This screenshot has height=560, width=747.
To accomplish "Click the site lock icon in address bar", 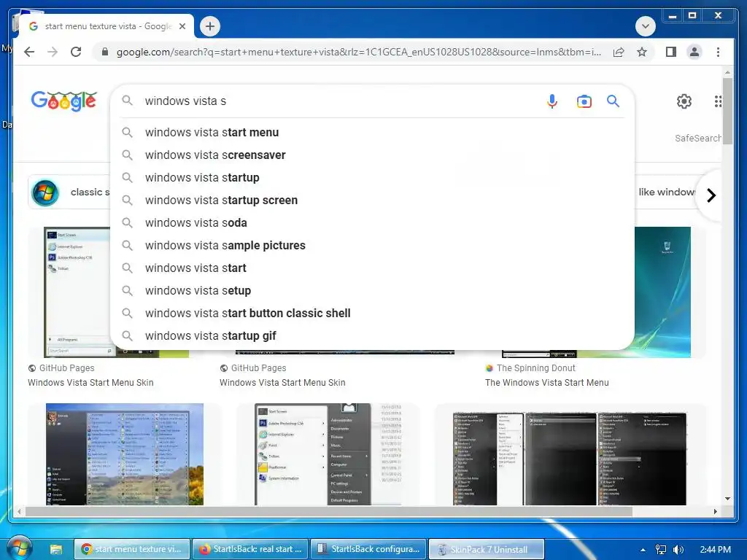I will click(105, 52).
